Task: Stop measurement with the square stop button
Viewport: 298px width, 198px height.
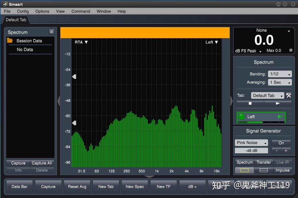Action: pos(250,103)
